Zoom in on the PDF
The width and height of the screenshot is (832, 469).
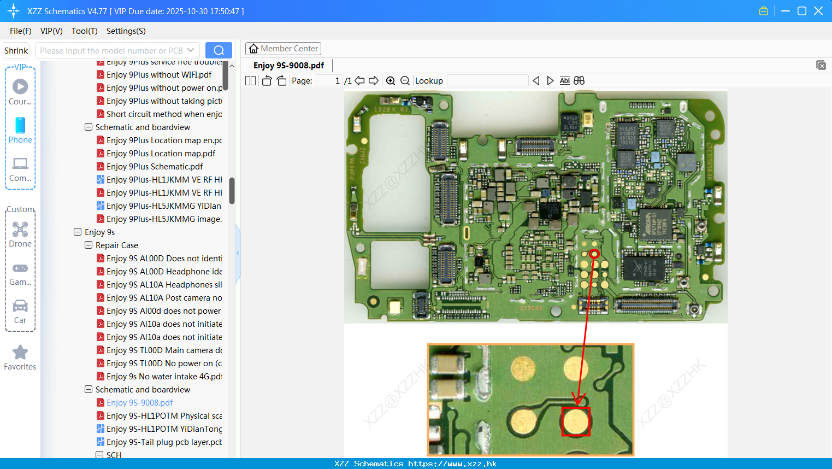click(x=391, y=80)
